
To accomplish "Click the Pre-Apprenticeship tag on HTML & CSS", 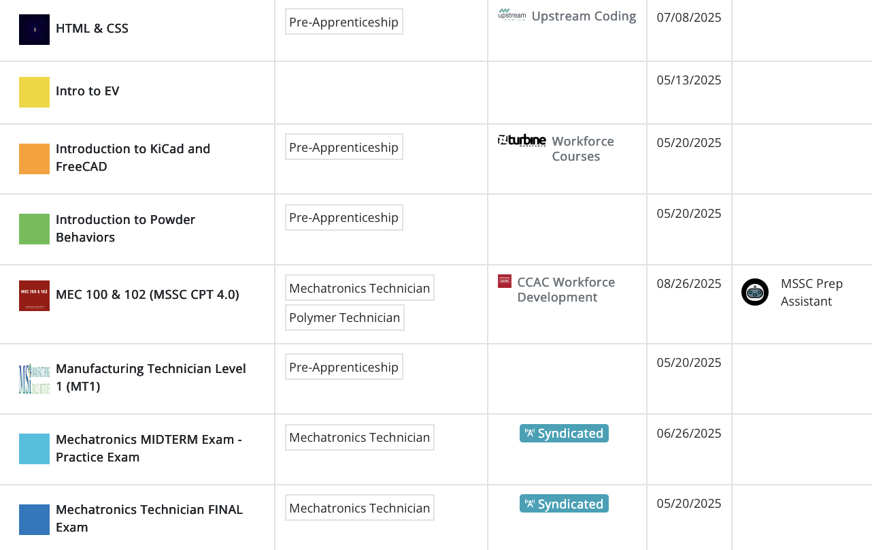I will pos(343,21).
